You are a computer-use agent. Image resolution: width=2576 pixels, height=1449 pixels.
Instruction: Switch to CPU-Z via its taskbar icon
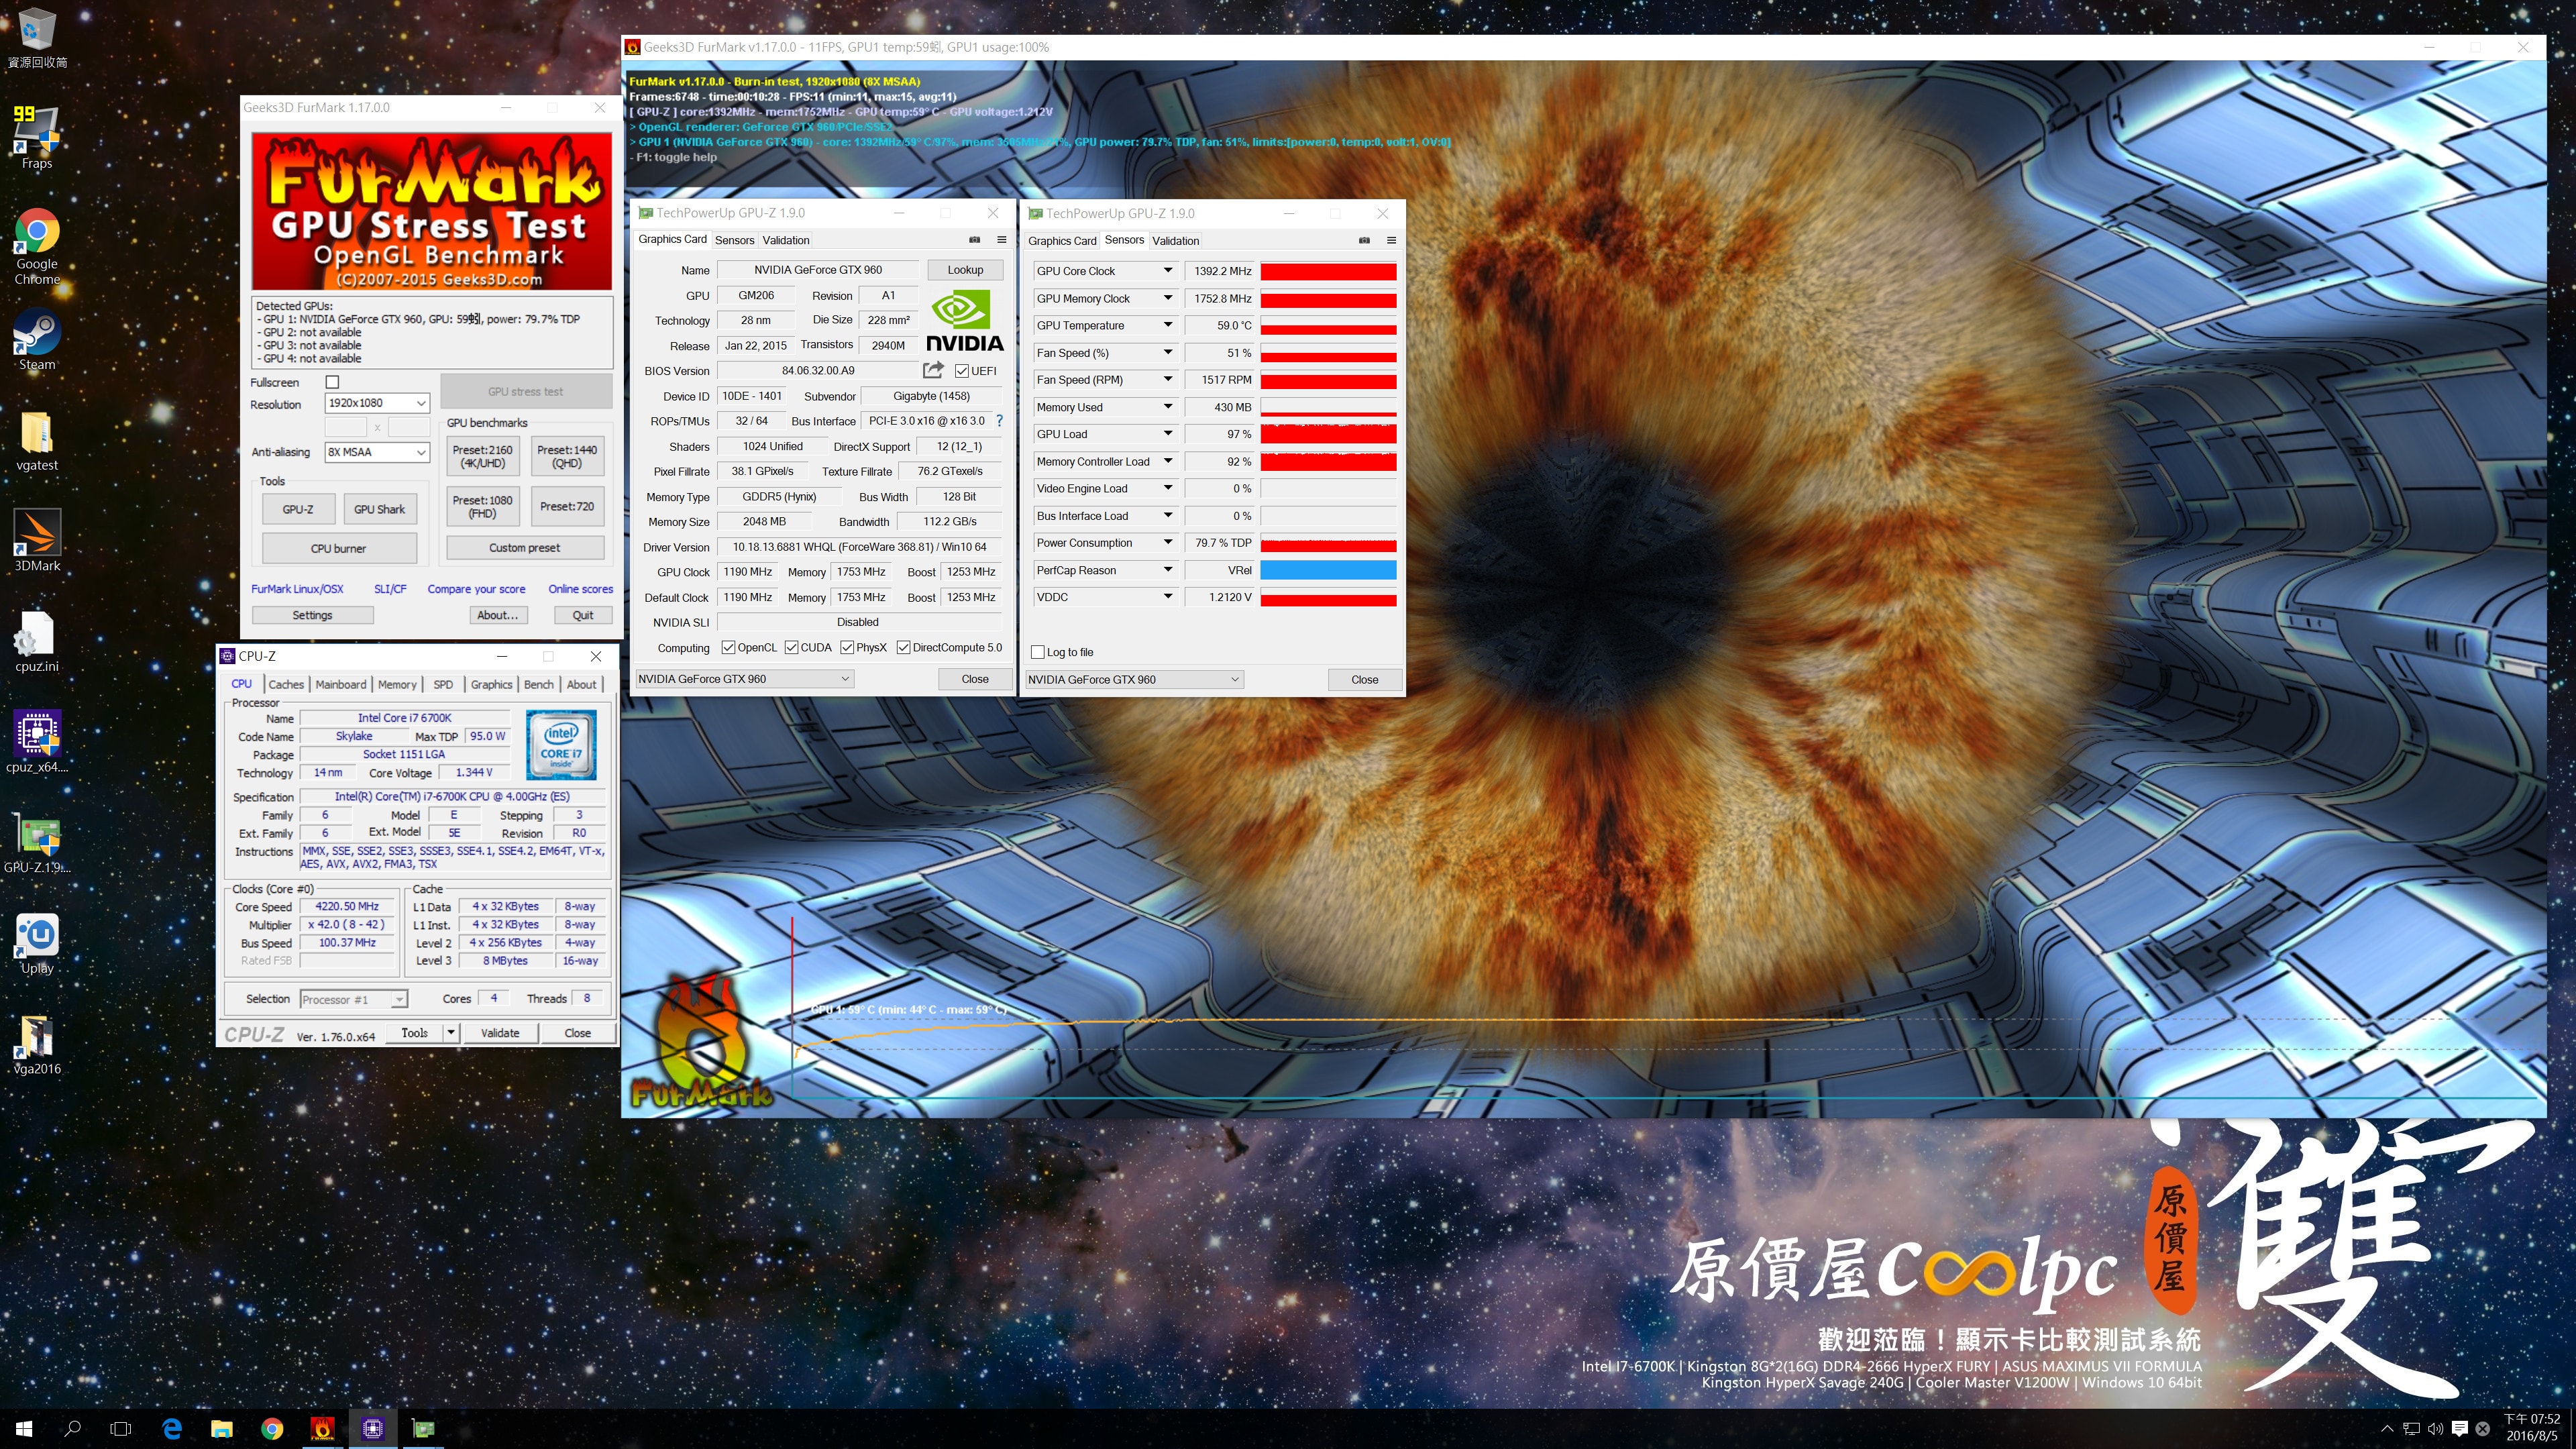[372, 1428]
